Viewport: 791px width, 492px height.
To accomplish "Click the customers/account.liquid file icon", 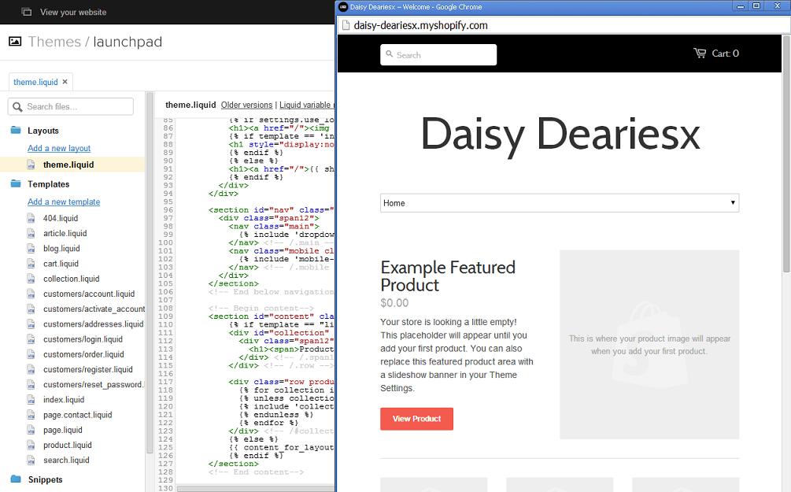I will pyautogui.click(x=31, y=294).
